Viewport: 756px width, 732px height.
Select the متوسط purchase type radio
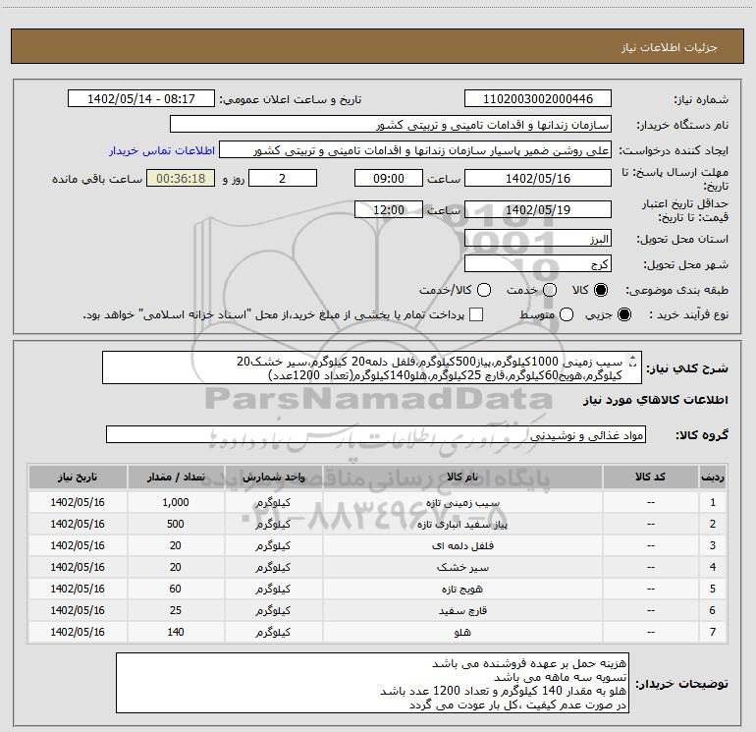pos(567,315)
